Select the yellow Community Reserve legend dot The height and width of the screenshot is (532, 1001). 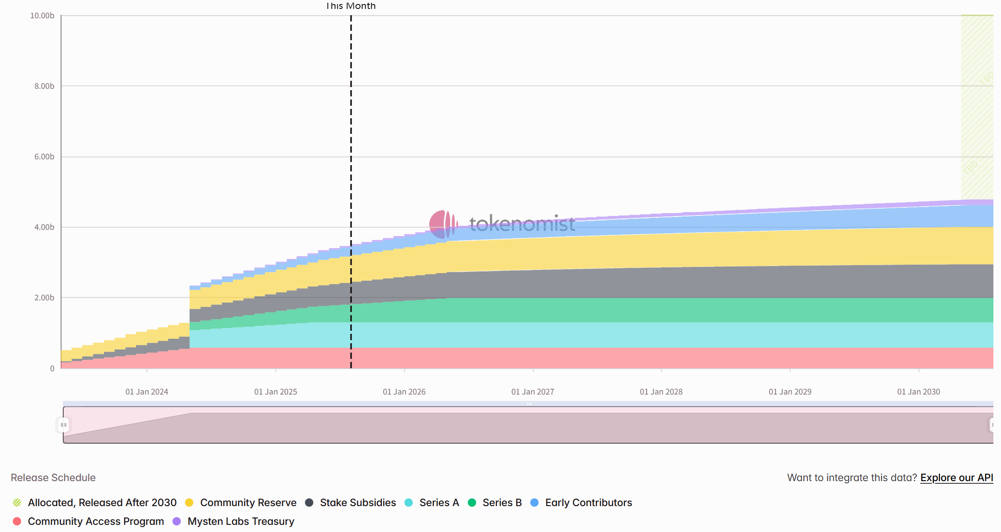pos(190,503)
